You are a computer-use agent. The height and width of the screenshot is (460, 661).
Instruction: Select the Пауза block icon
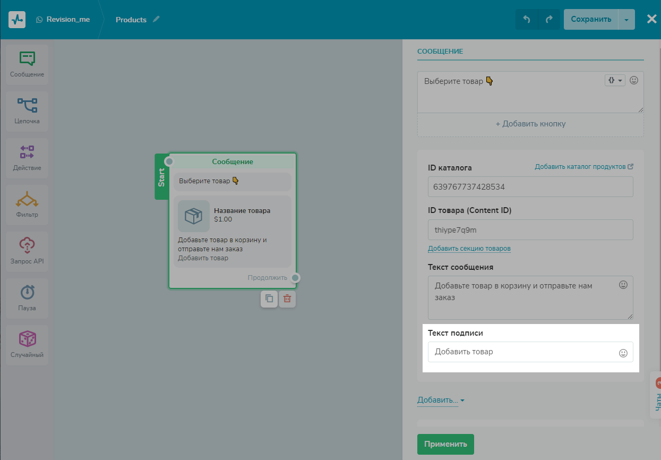click(27, 298)
